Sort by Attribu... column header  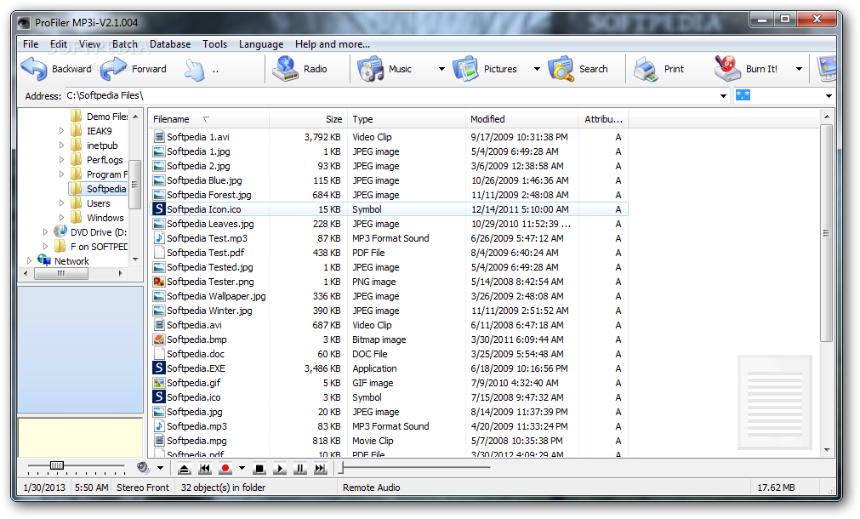point(603,119)
